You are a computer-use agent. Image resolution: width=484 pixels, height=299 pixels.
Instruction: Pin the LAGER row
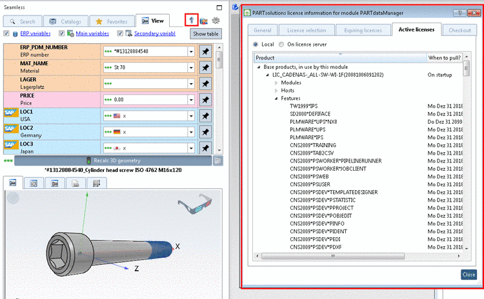205,84
